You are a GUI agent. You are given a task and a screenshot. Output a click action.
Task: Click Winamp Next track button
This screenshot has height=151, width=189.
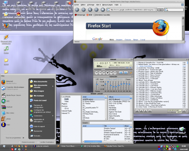click(x=111, y=73)
